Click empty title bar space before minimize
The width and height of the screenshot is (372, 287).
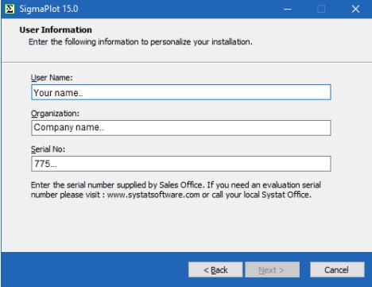(180, 10)
